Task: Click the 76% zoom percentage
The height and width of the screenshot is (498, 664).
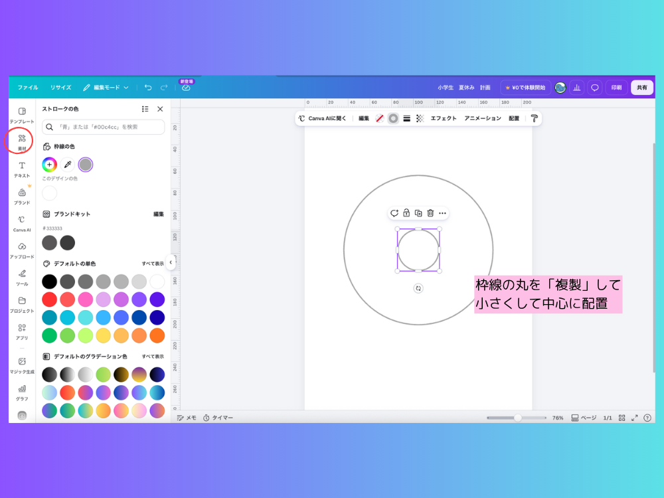Action: [x=558, y=418]
